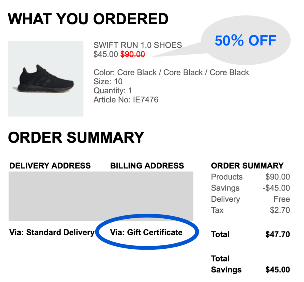The width and height of the screenshot is (304, 282).
Task: Click the redacted gray address box
Action: click(101, 196)
